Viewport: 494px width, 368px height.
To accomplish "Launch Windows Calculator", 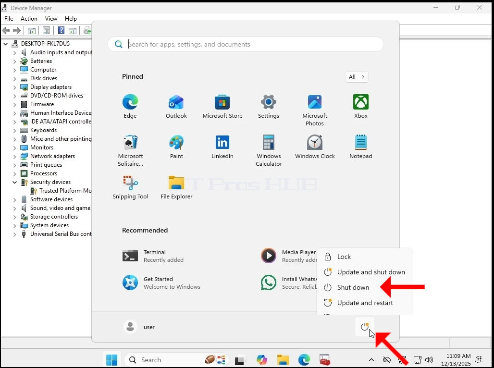I will click(269, 150).
